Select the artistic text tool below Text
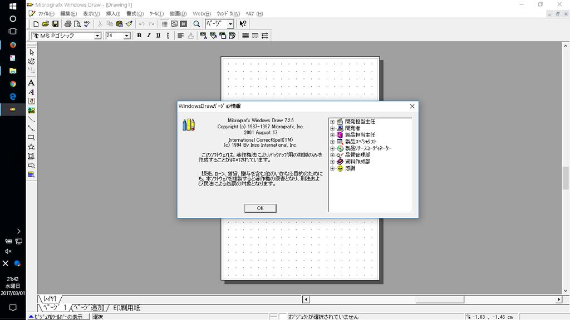The image size is (570, 320). 31,92
